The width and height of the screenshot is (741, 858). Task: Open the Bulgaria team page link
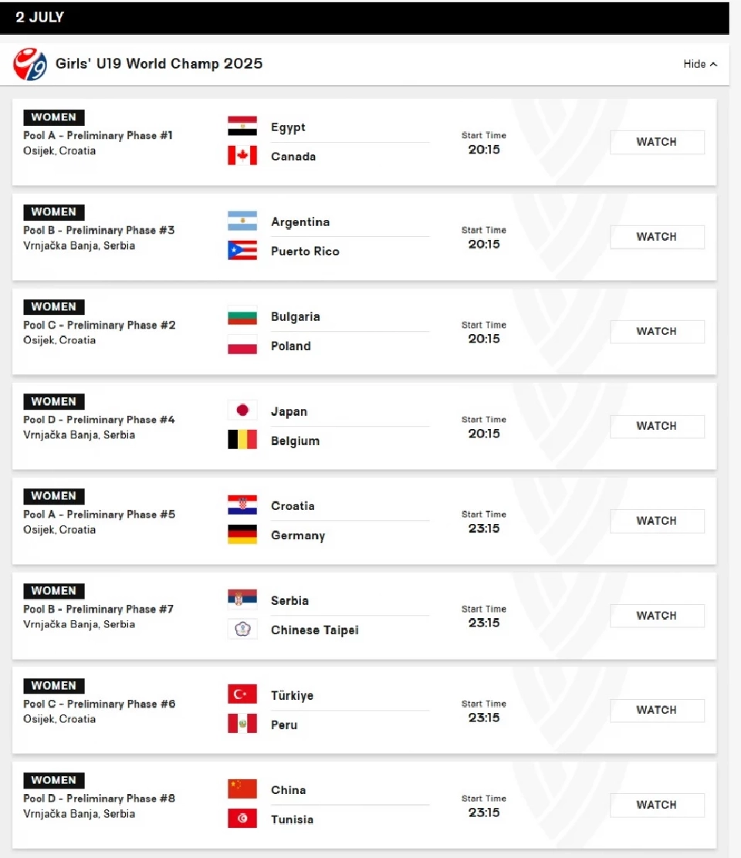pyautogui.click(x=296, y=316)
